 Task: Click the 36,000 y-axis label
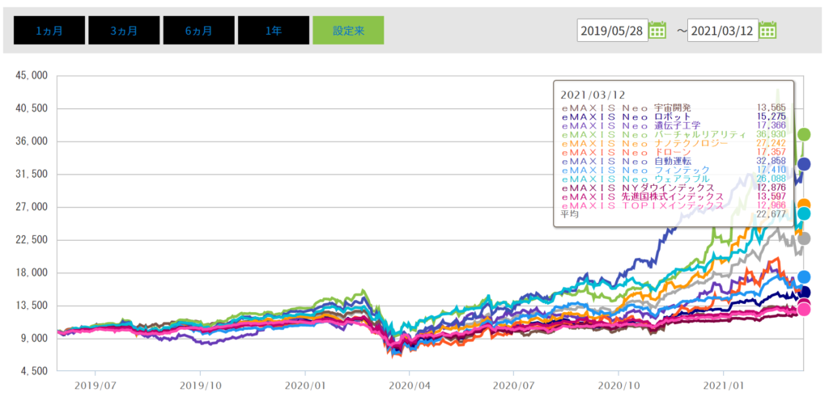coord(30,141)
